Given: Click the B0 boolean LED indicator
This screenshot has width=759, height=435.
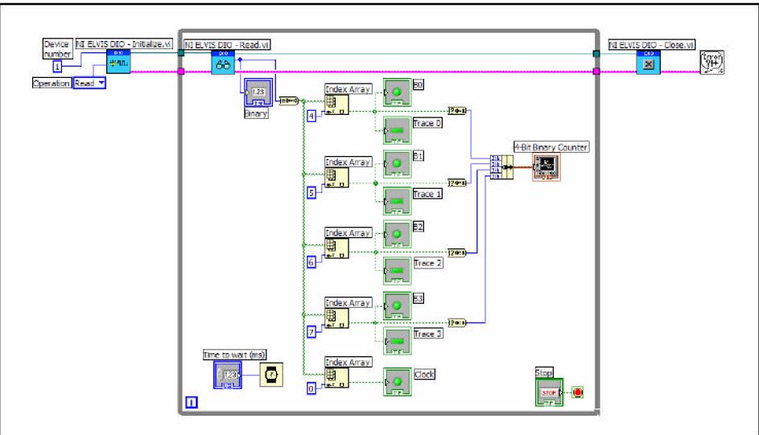Looking at the screenshot, I should [x=398, y=92].
